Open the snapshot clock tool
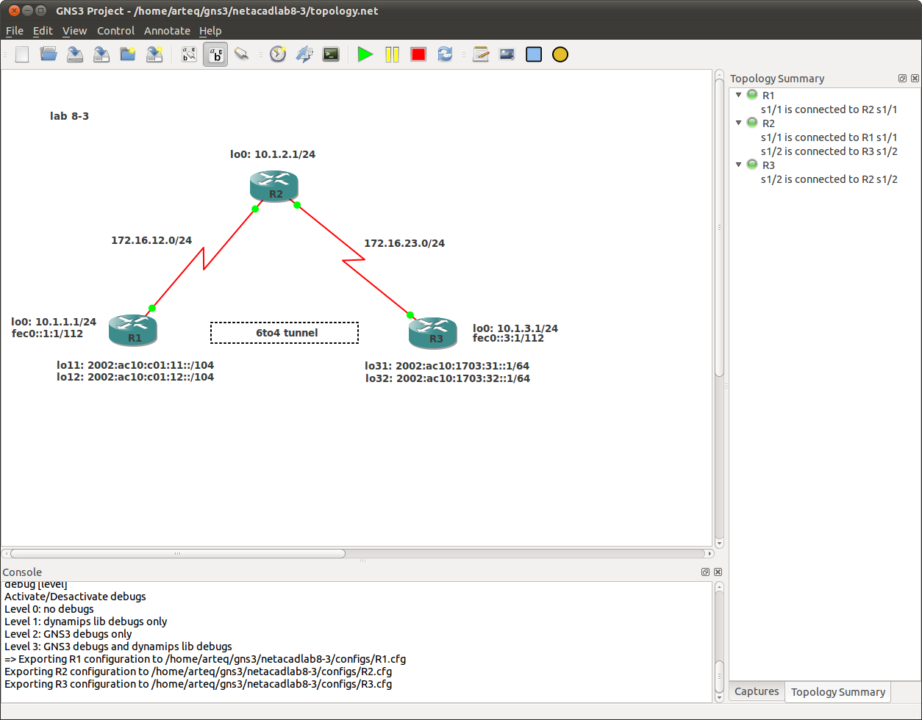 click(x=277, y=54)
